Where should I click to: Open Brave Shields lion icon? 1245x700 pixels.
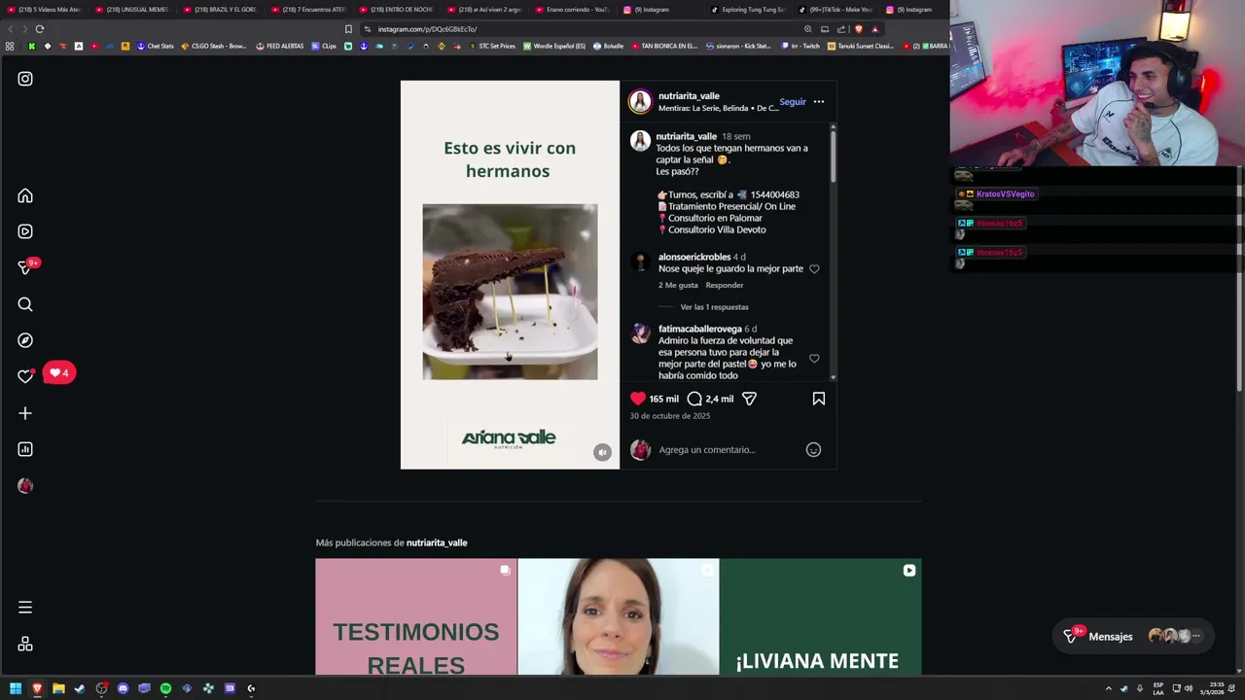tap(858, 29)
